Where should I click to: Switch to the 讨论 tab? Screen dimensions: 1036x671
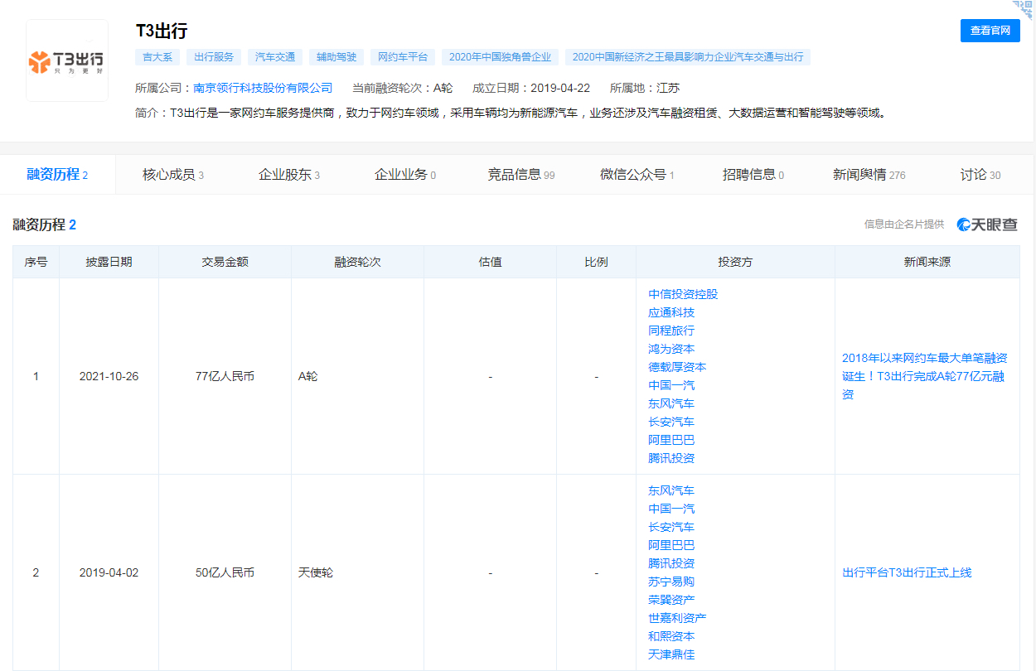980,175
